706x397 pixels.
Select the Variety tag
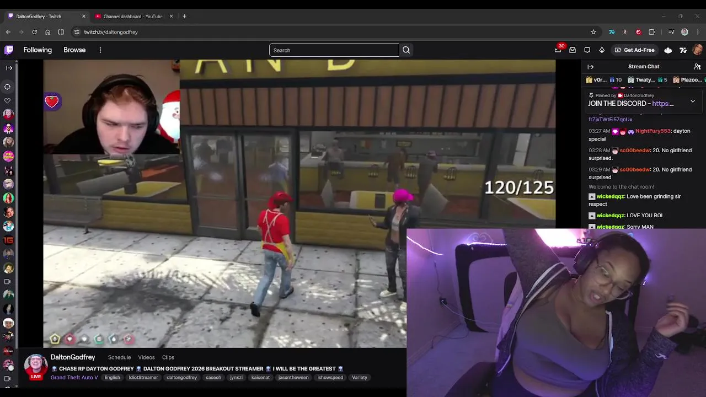360,378
